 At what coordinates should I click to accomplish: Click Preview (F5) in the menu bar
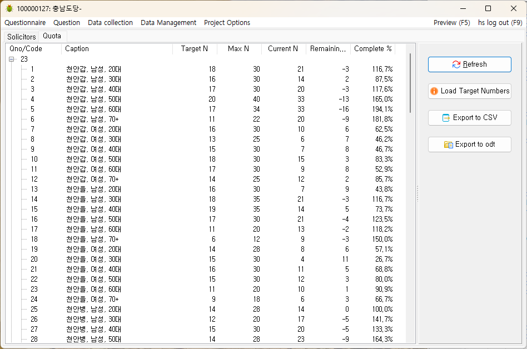click(451, 23)
